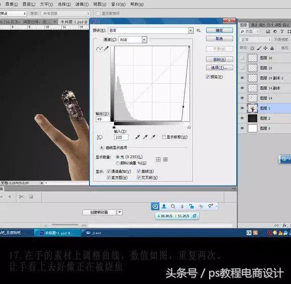Click the magnifier icon in floating toolbar
Screen dimensions: 291x284
coord(173,207)
